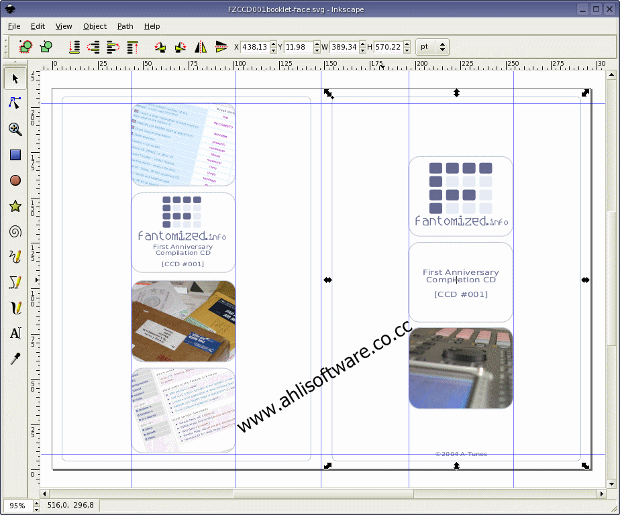Rotate selection counter-clockwise with toolbar icon

coord(160,48)
